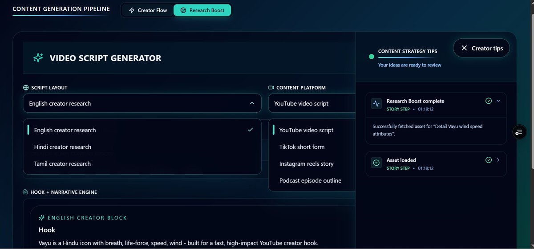Click Hook + Narrative Engine section label
534x249 pixels.
(x=64, y=192)
